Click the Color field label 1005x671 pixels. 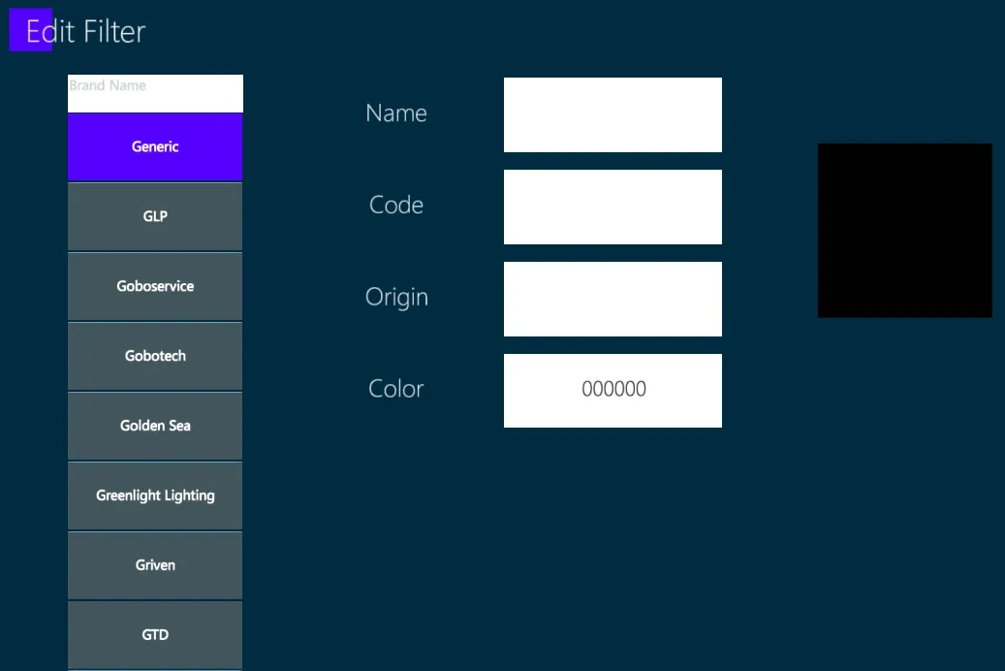coord(396,389)
